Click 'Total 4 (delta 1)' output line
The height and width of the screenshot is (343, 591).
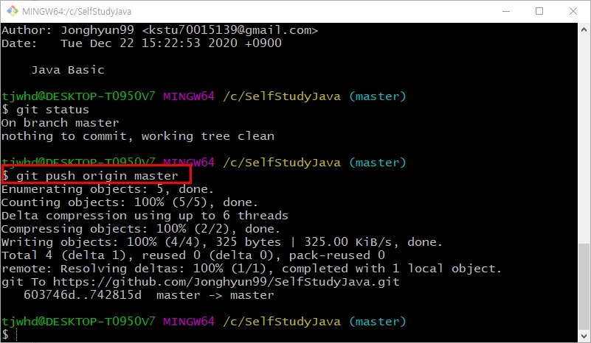[x=193, y=255]
